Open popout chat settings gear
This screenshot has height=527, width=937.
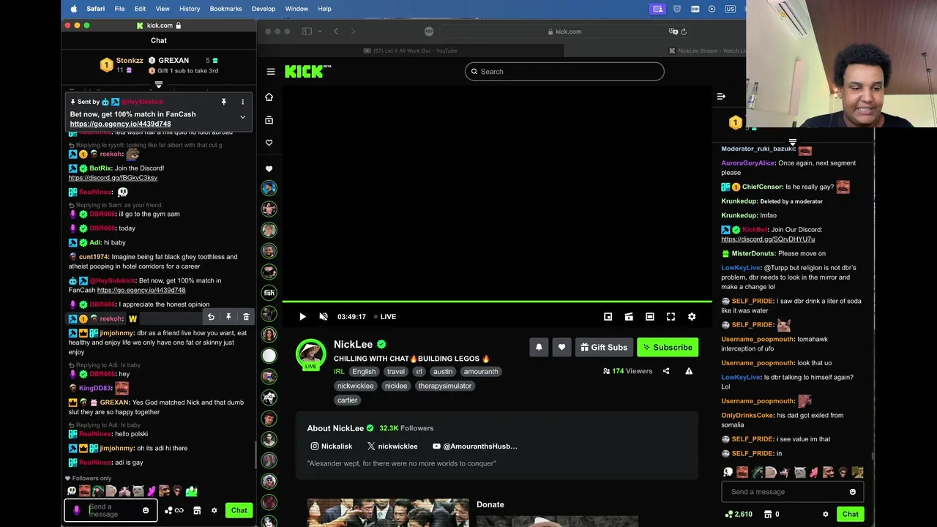point(214,510)
